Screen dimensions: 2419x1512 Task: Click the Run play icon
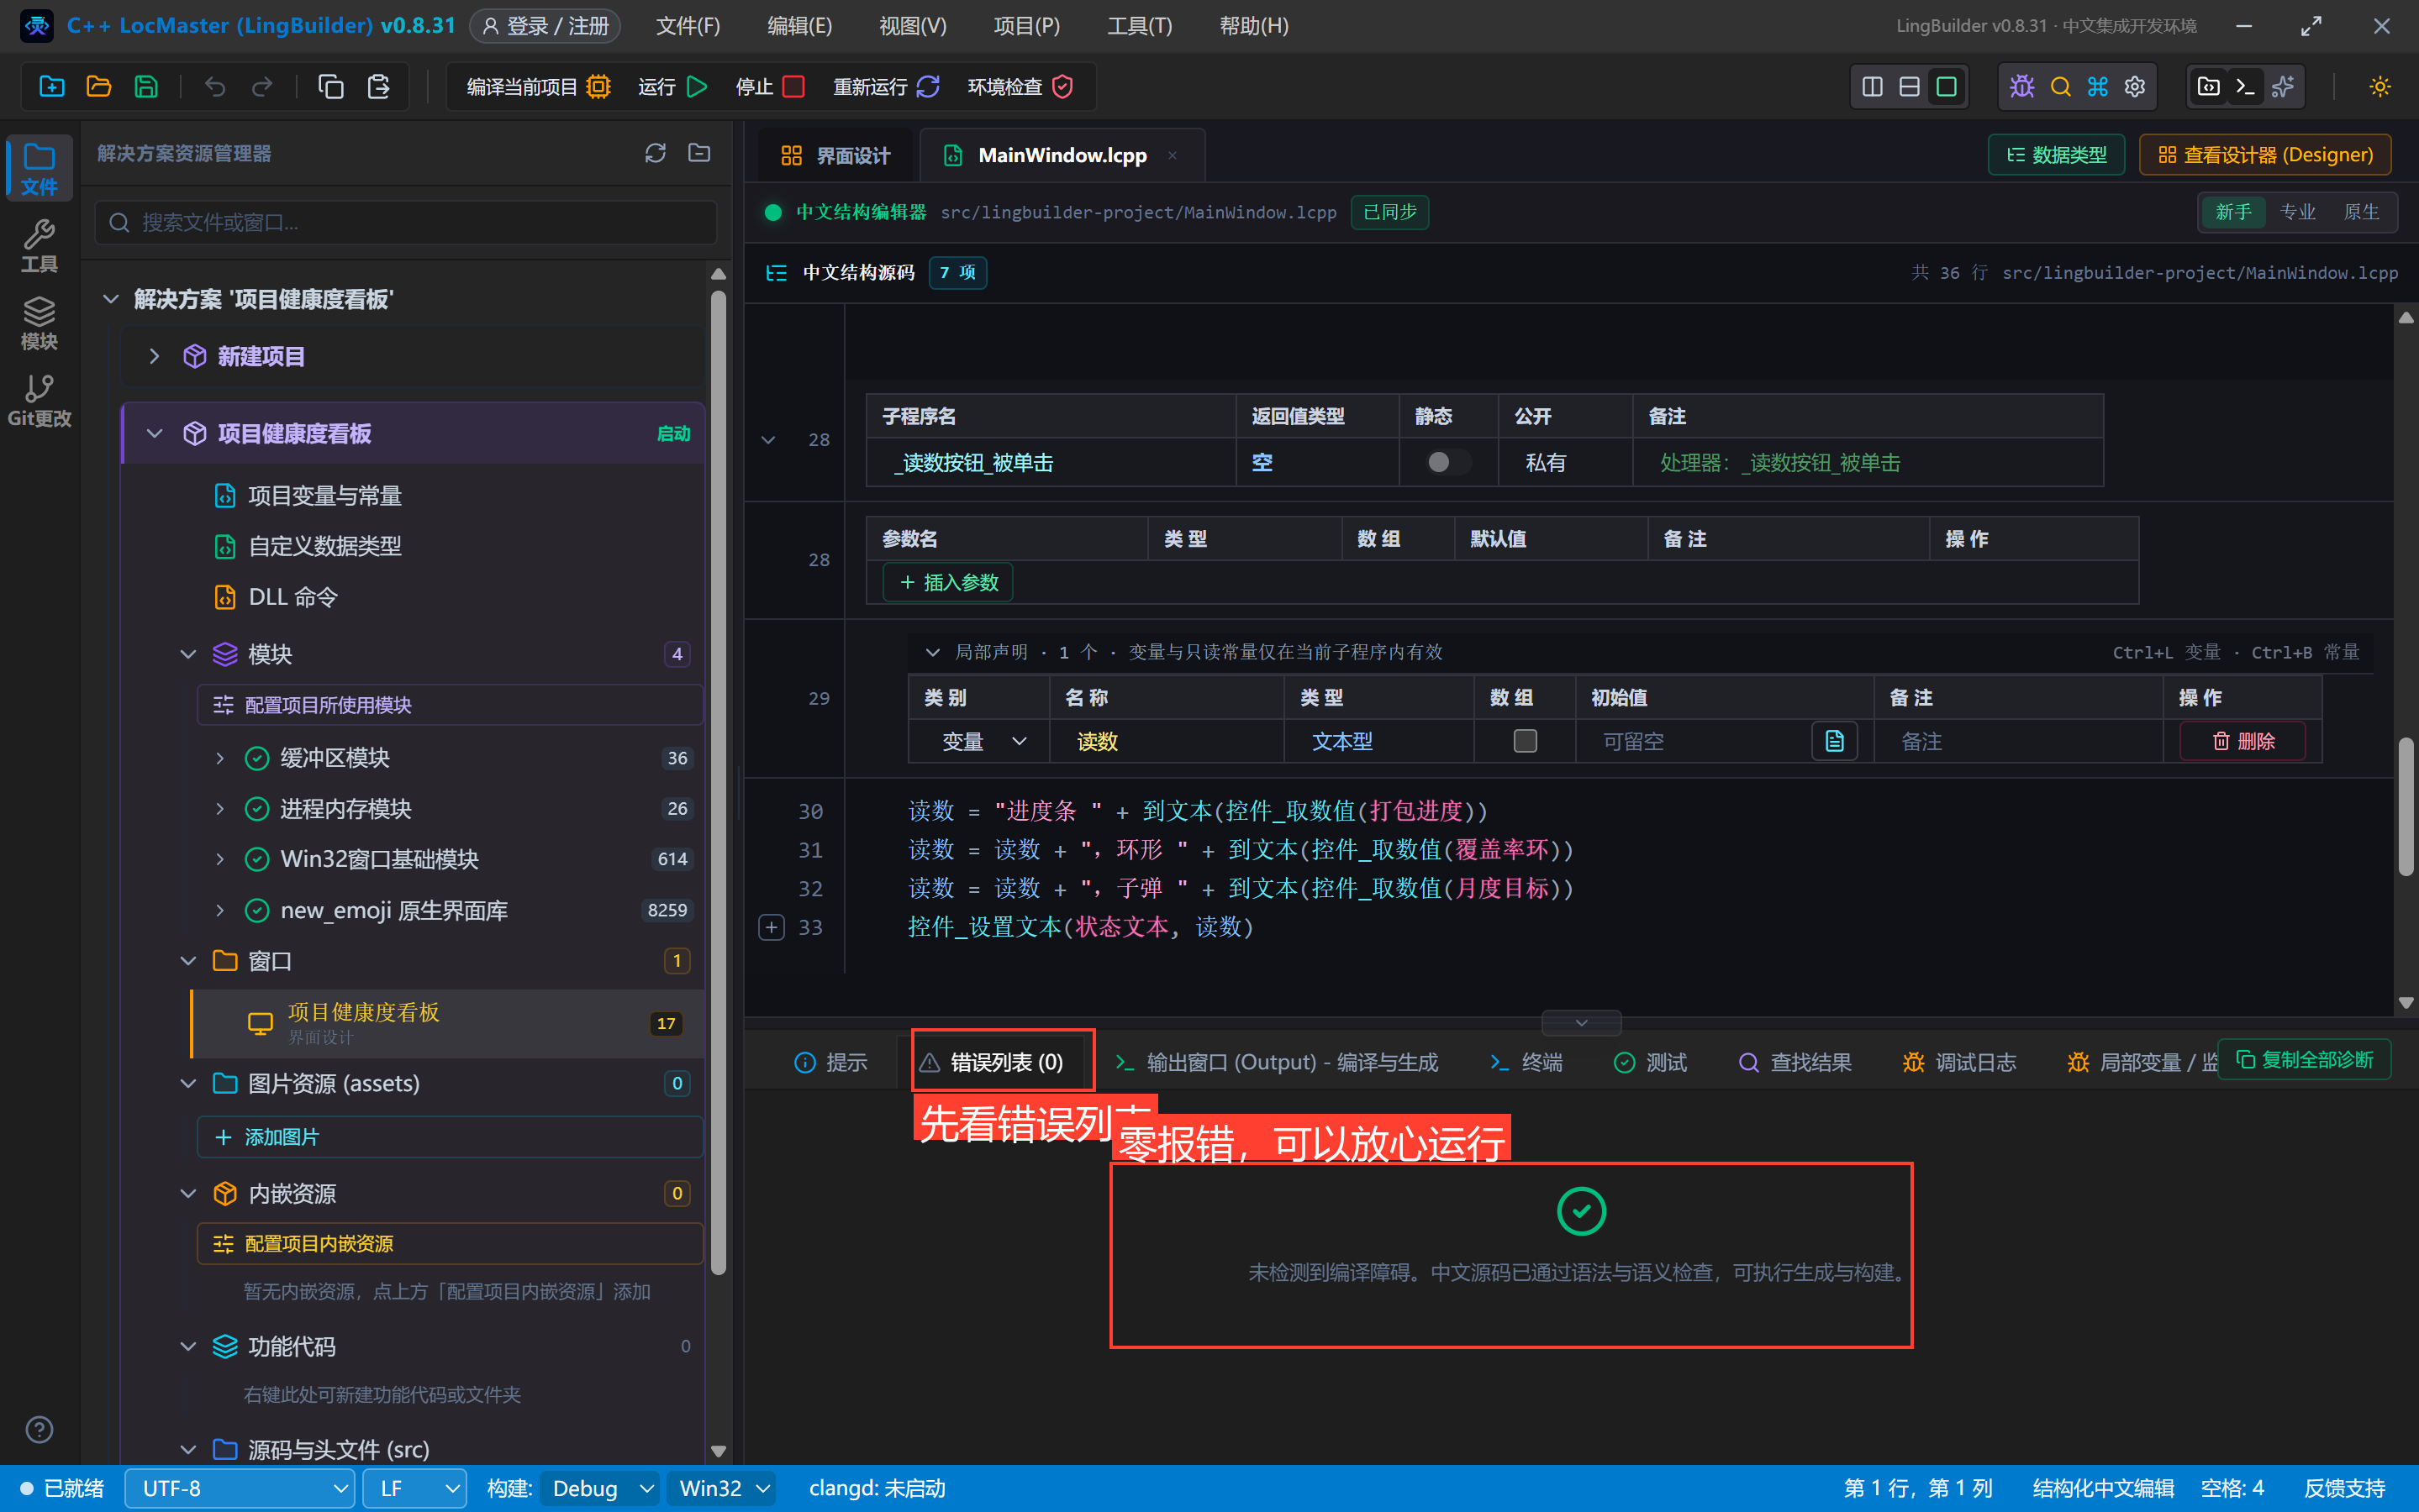pos(698,87)
